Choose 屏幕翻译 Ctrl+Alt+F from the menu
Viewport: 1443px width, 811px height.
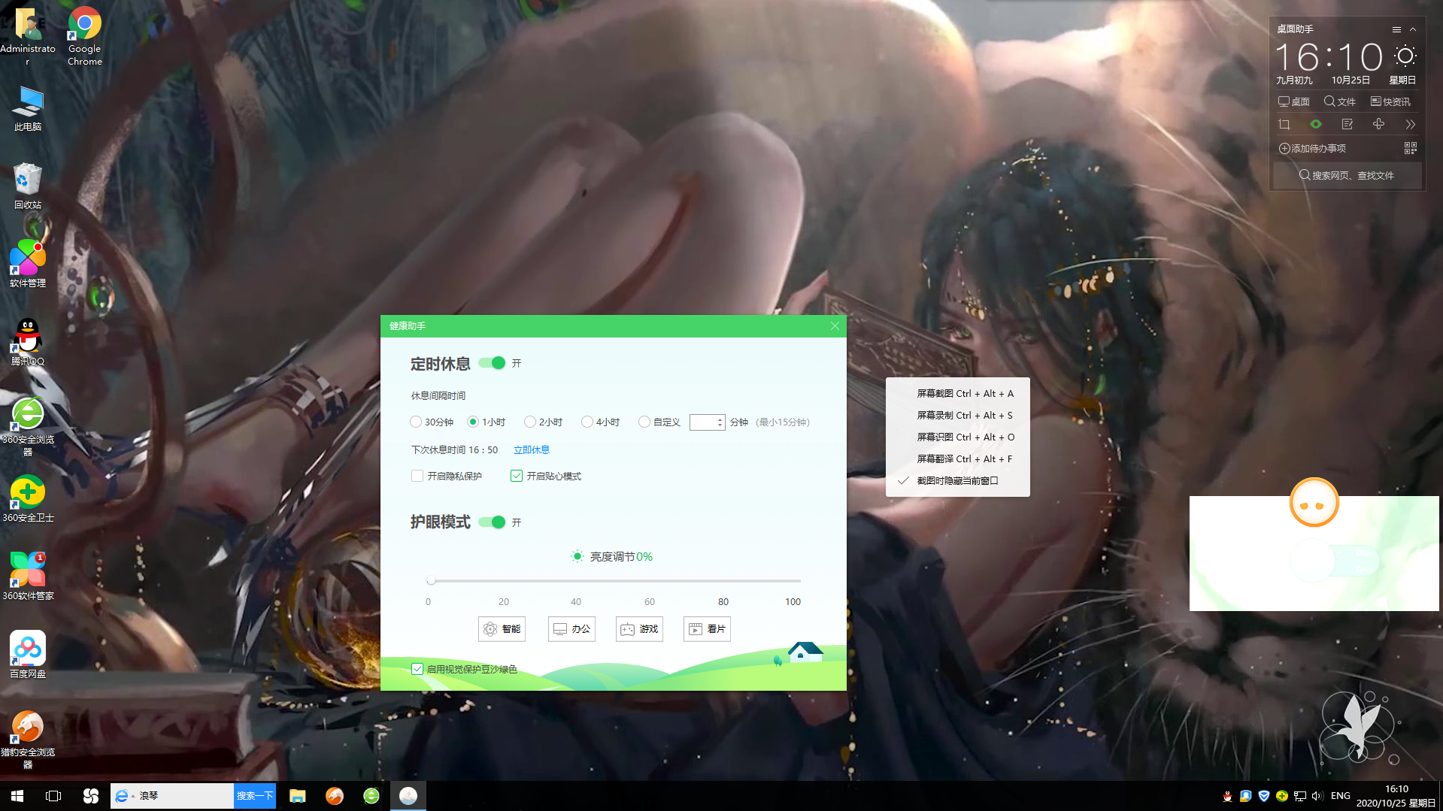[958, 459]
